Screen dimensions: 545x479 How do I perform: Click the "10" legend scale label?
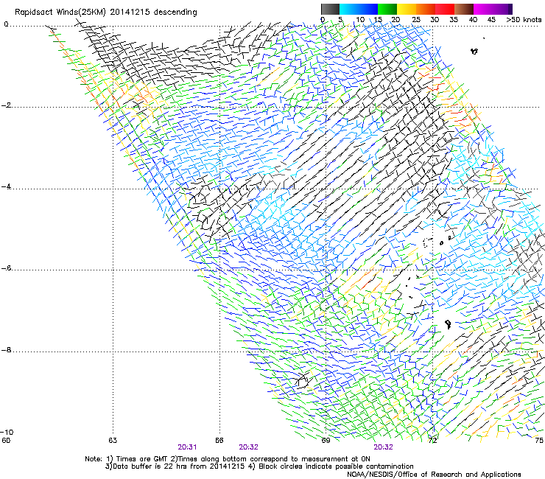click(359, 19)
